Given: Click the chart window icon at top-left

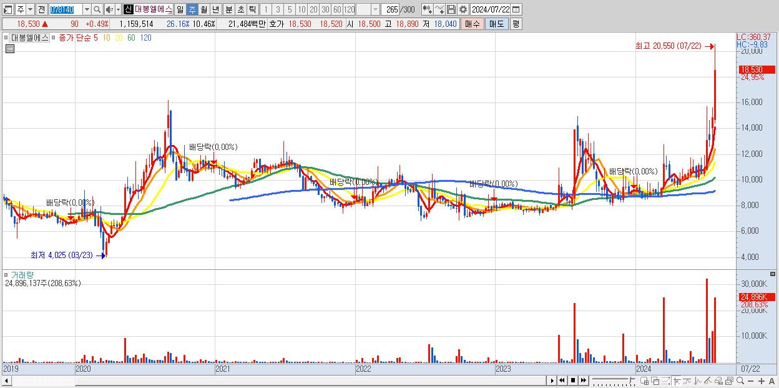Looking at the screenshot, I should (8, 9).
